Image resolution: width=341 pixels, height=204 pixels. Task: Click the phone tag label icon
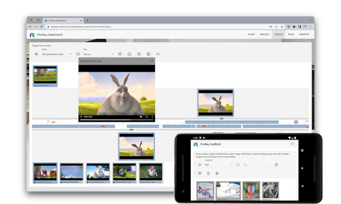[238, 165]
